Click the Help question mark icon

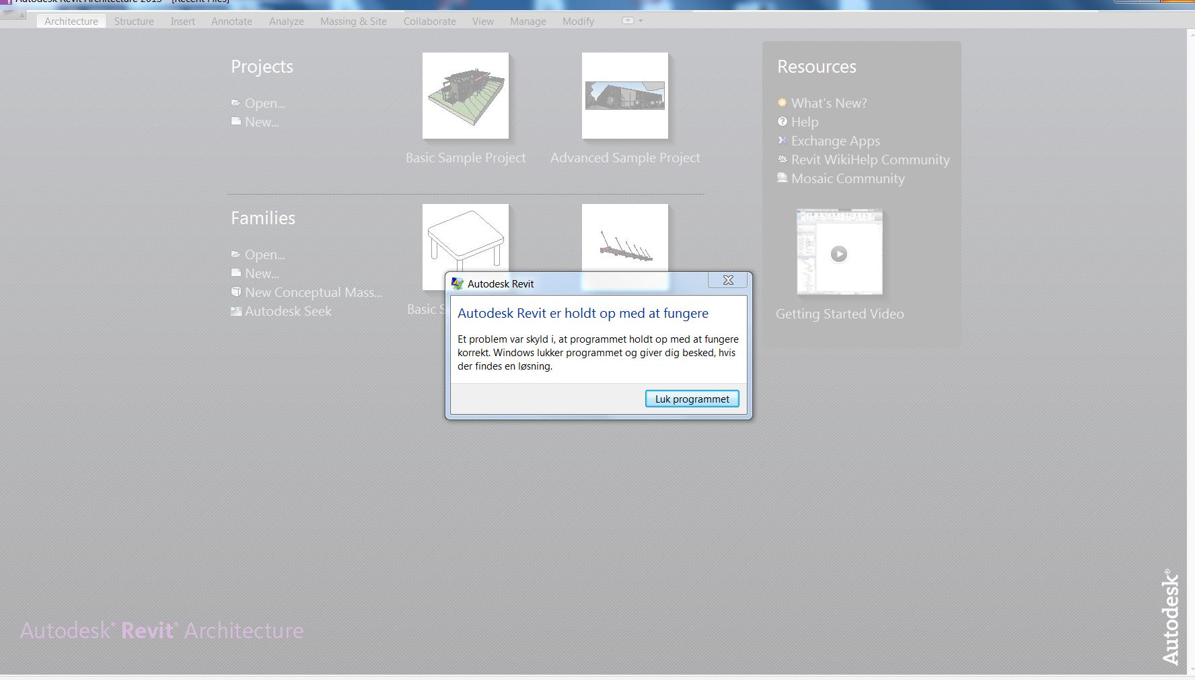point(782,122)
